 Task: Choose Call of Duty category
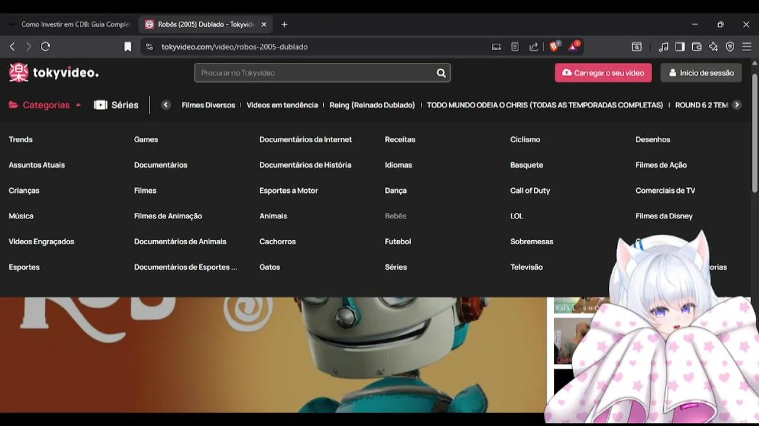pyautogui.click(x=530, y=191)
